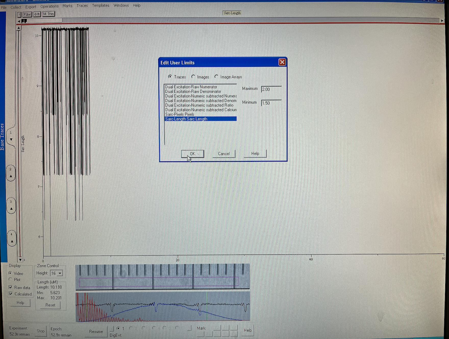
Task: Click the left arrow of the time scrollbar
Action: tap(19, 21)
